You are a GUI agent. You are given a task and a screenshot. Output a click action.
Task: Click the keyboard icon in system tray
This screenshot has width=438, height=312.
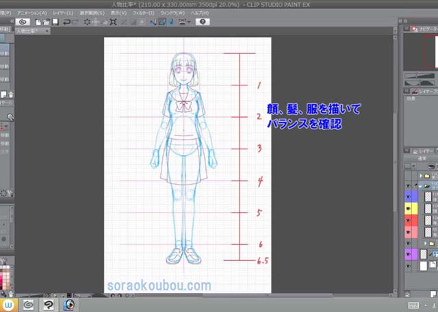coord(413,305)
